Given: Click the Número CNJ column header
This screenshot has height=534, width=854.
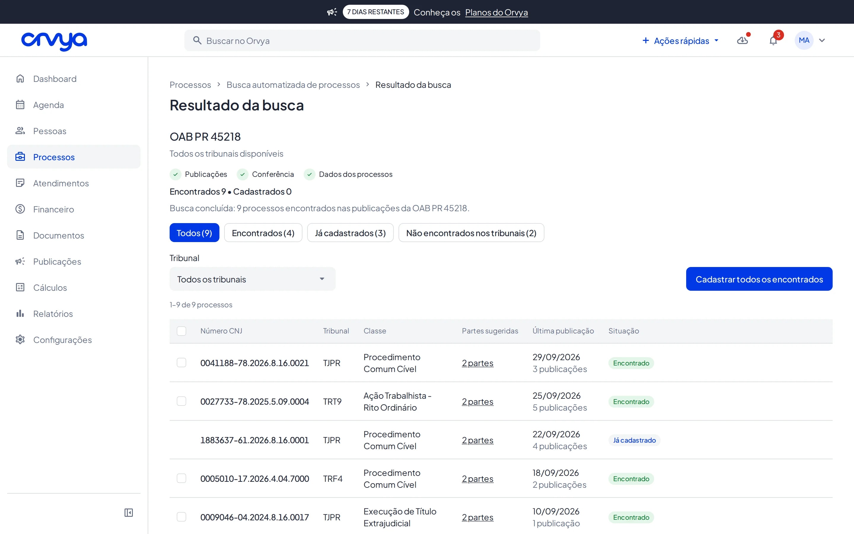Looking at the screenshot, I should (x=221, y=331).
